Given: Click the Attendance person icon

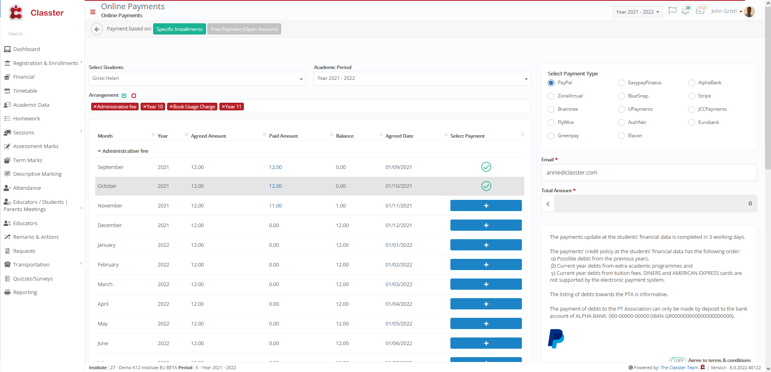Looking at the screenshot, I should [x=7, y=188].
